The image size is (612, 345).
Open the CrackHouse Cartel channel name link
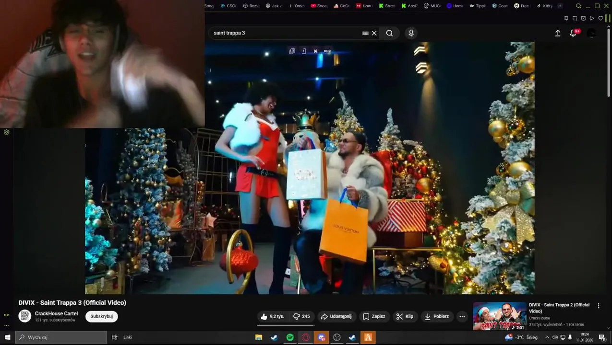(x=56, y=314)
